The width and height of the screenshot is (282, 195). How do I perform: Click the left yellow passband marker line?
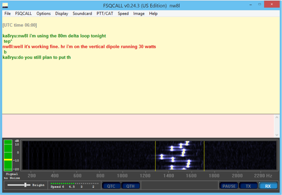pos(155,156)
